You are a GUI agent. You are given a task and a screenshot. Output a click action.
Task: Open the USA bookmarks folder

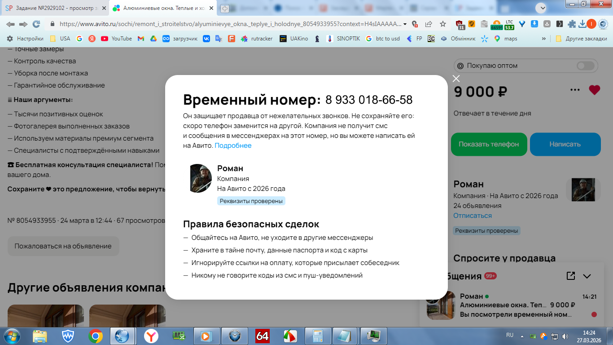60,39
